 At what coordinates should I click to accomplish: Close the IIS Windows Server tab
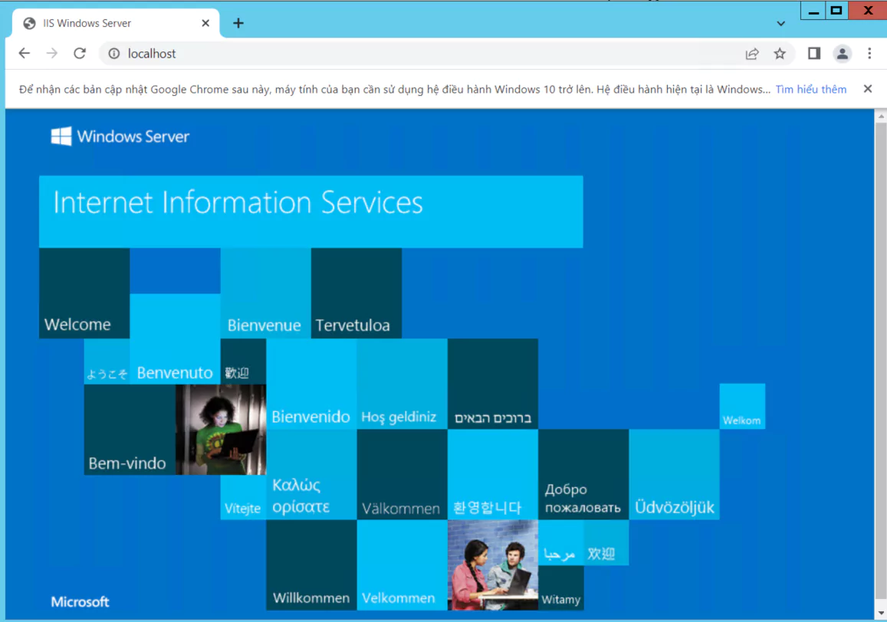click(x=205, y=23)
